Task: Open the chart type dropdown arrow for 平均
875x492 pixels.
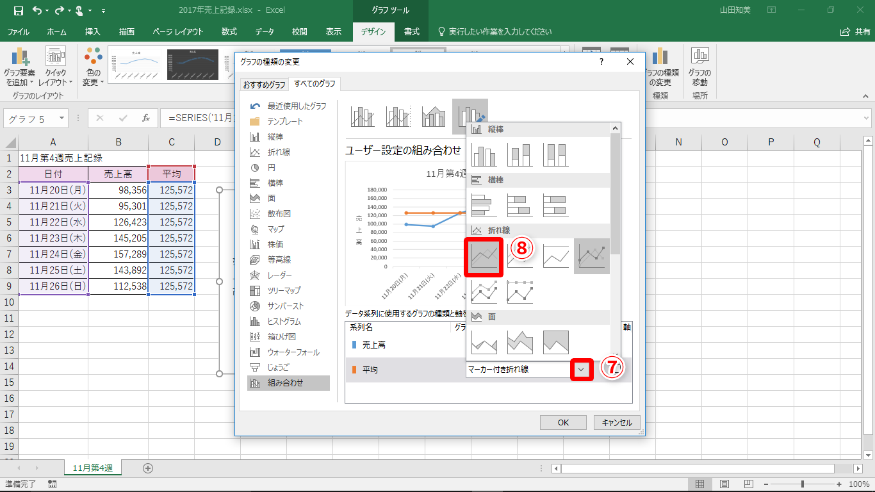Action: (582, 370)
